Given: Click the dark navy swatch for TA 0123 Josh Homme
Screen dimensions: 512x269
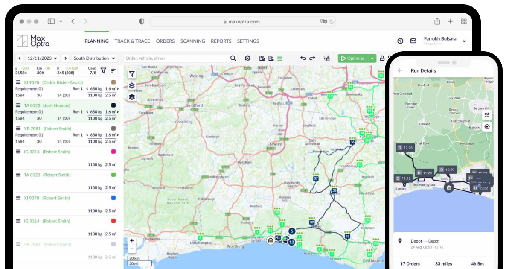Looking at the screenshot, I should [x=113, y=105].
